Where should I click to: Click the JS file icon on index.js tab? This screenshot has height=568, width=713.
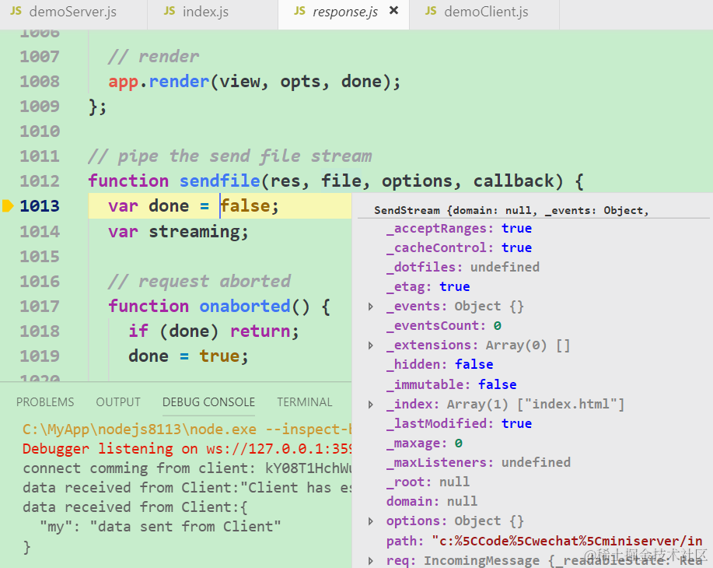(x=170, y=11)
